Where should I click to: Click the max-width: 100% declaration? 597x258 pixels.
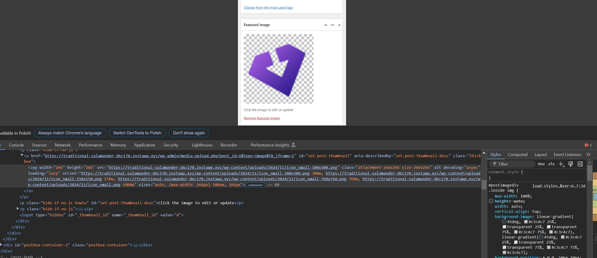[512, 196]
